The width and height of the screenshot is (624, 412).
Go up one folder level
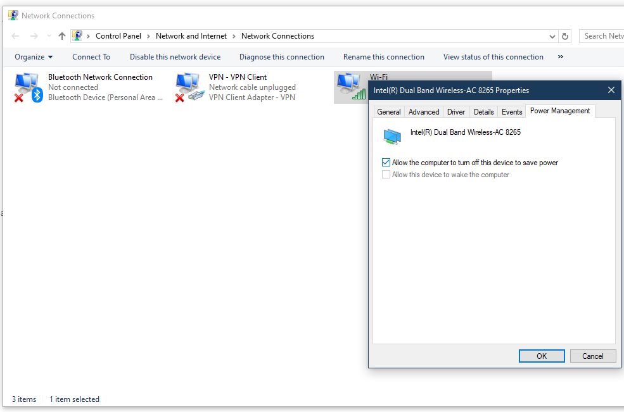(61, 36)
